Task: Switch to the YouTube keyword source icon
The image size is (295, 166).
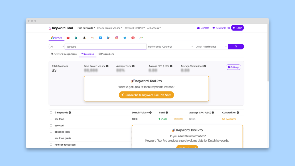Action: tap(68, 38)
